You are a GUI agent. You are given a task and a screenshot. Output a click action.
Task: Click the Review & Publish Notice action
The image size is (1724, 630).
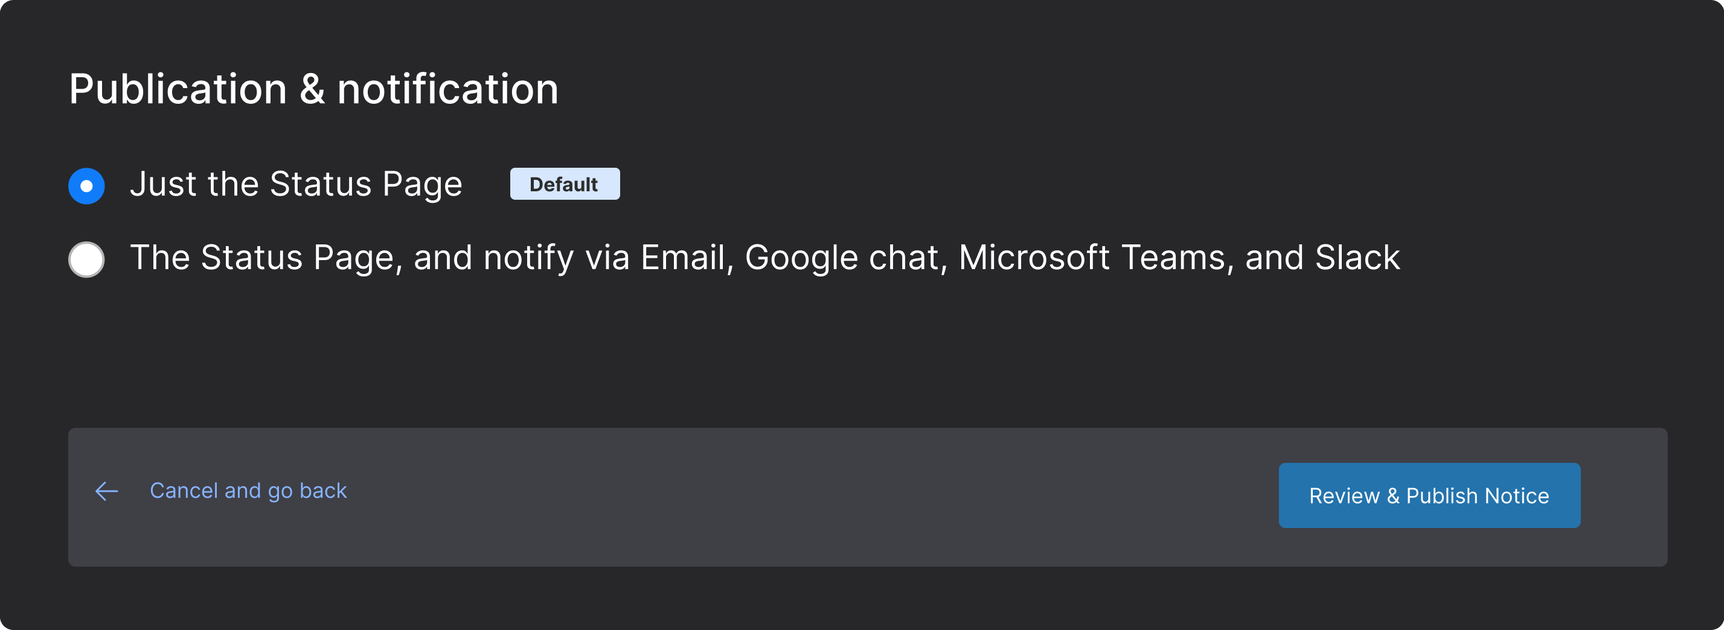(1429, 495)
